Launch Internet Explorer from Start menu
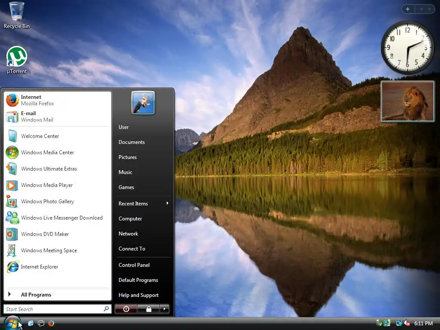Screen dimensions: 440x330 [58, 267]
